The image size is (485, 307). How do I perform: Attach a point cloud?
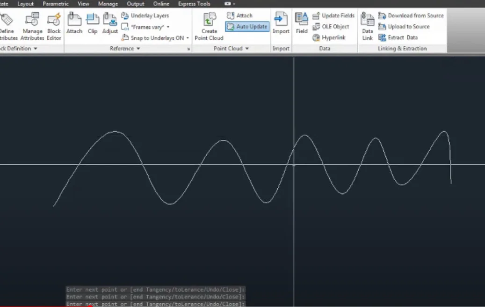(x=239, y=15)
